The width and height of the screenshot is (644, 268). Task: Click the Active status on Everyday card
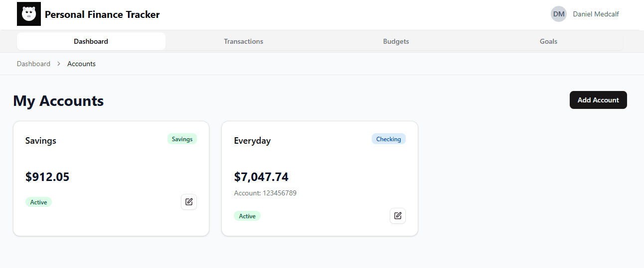tap(247, 216)
